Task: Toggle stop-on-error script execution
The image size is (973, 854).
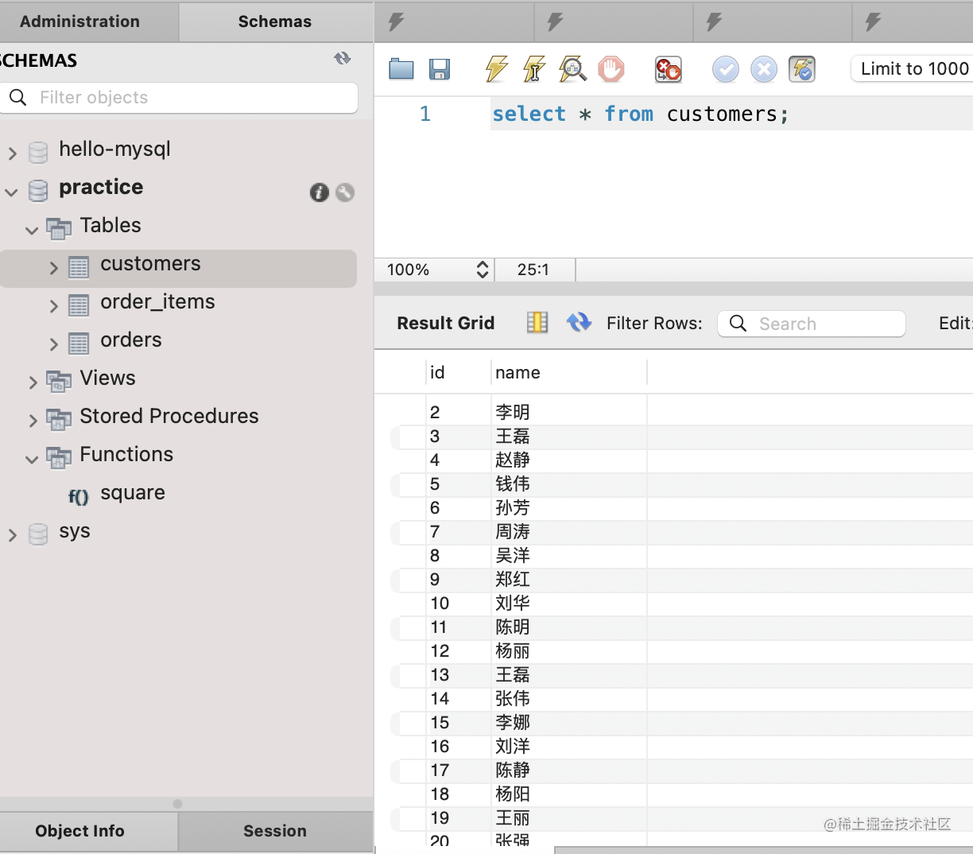Action: coord(668,69)
